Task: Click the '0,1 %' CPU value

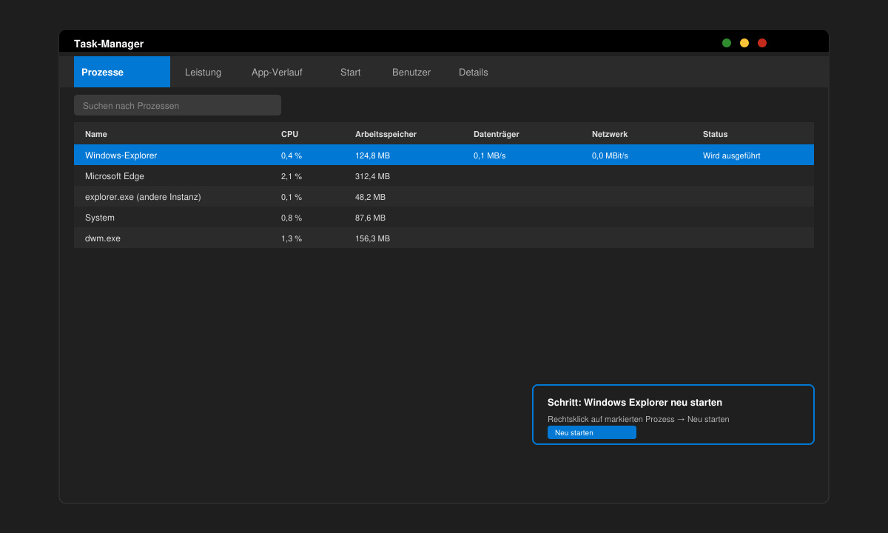Action: (292, 197)
